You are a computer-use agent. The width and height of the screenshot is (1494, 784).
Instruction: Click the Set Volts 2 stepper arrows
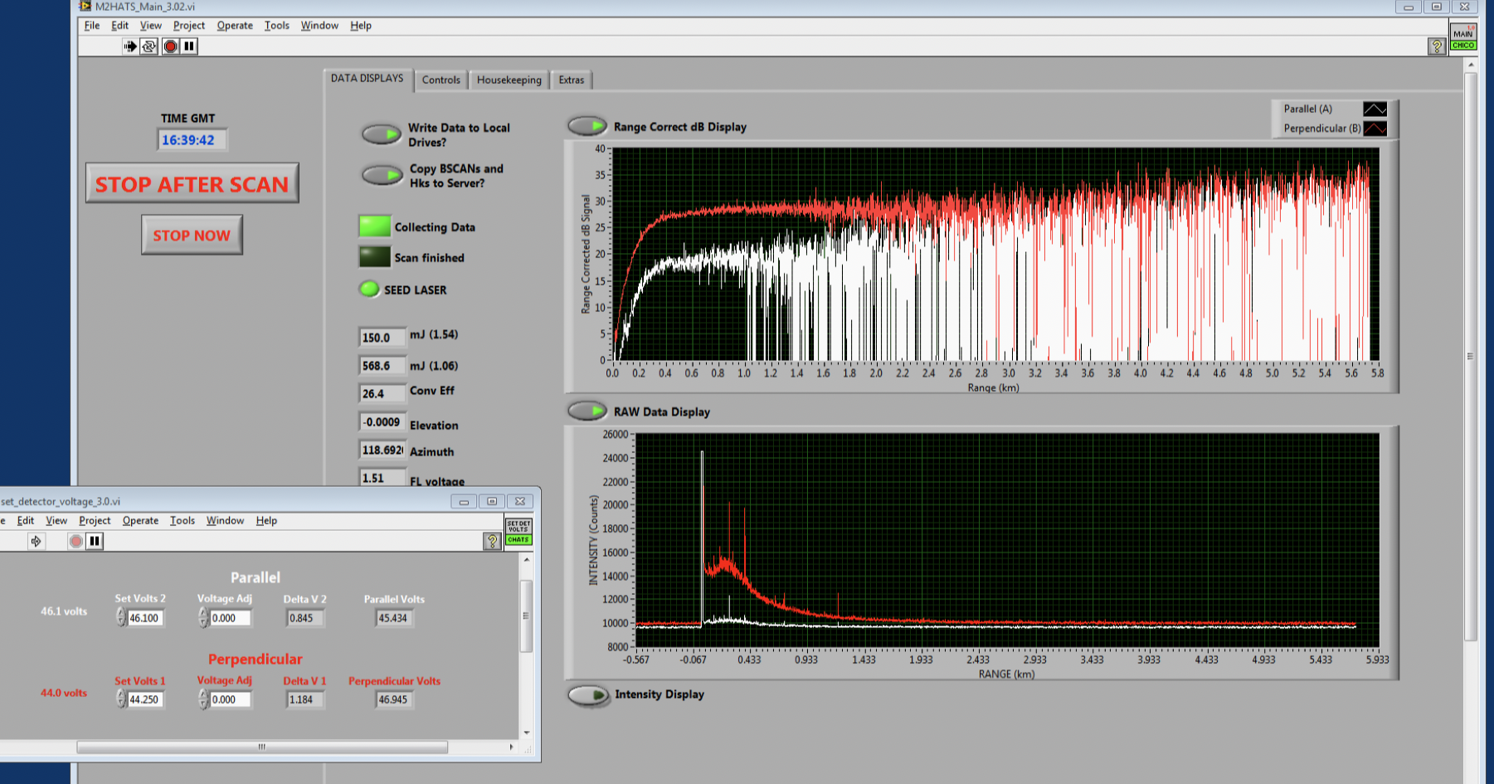pos(121,618)
